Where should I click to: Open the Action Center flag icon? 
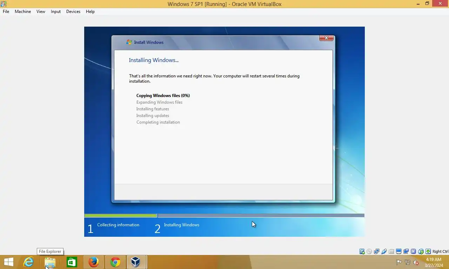tap(399, 262)
